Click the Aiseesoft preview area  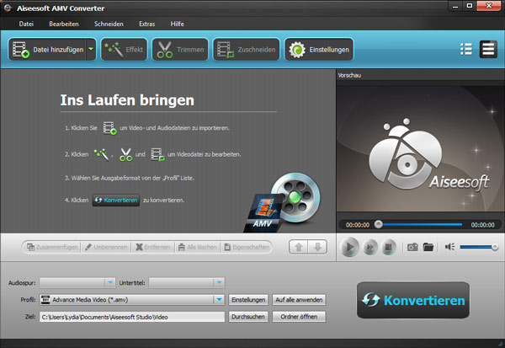(420, 148)
